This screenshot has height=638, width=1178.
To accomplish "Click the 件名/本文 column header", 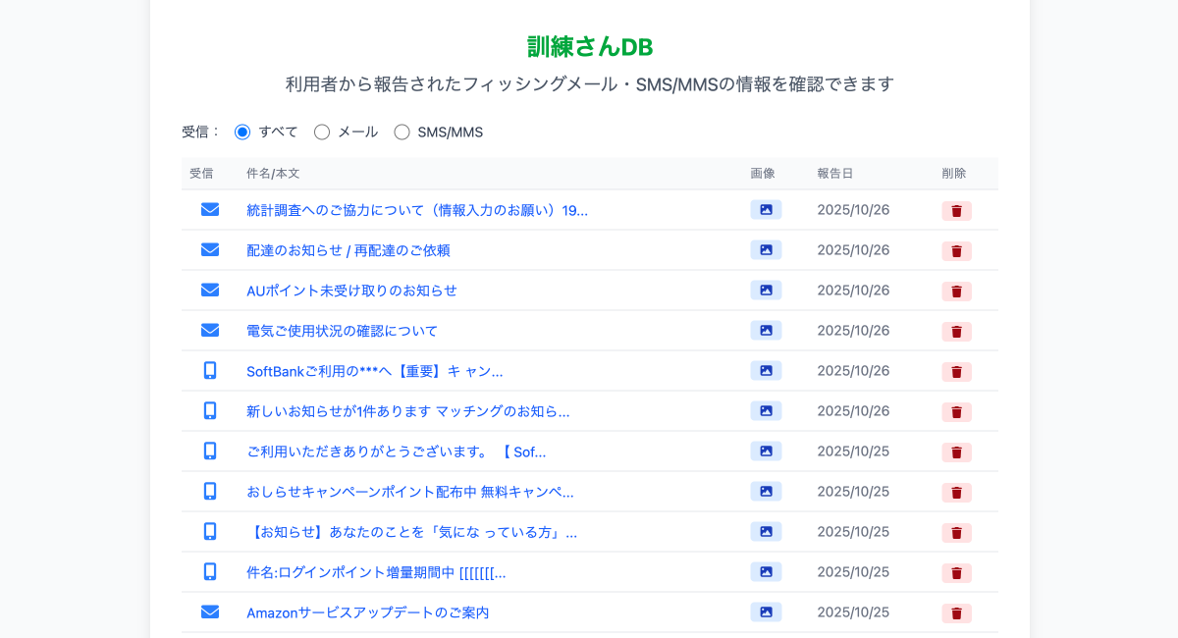I will 270,173.
